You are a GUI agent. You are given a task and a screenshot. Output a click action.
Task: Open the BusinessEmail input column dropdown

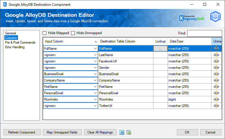click(x=95, y=74)
